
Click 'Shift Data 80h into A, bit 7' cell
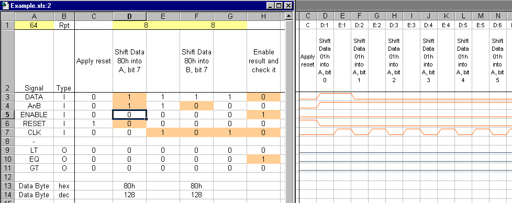129,61
